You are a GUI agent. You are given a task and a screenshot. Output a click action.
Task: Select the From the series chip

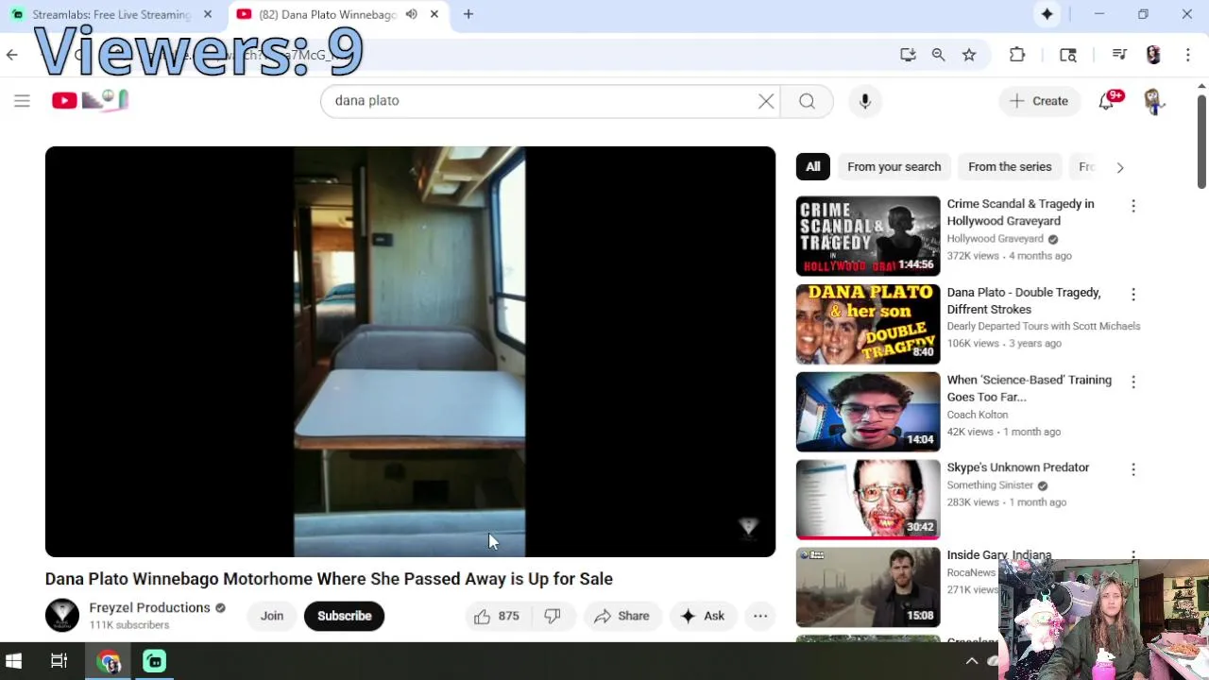pyautogui.click(x=1010, y=166)
